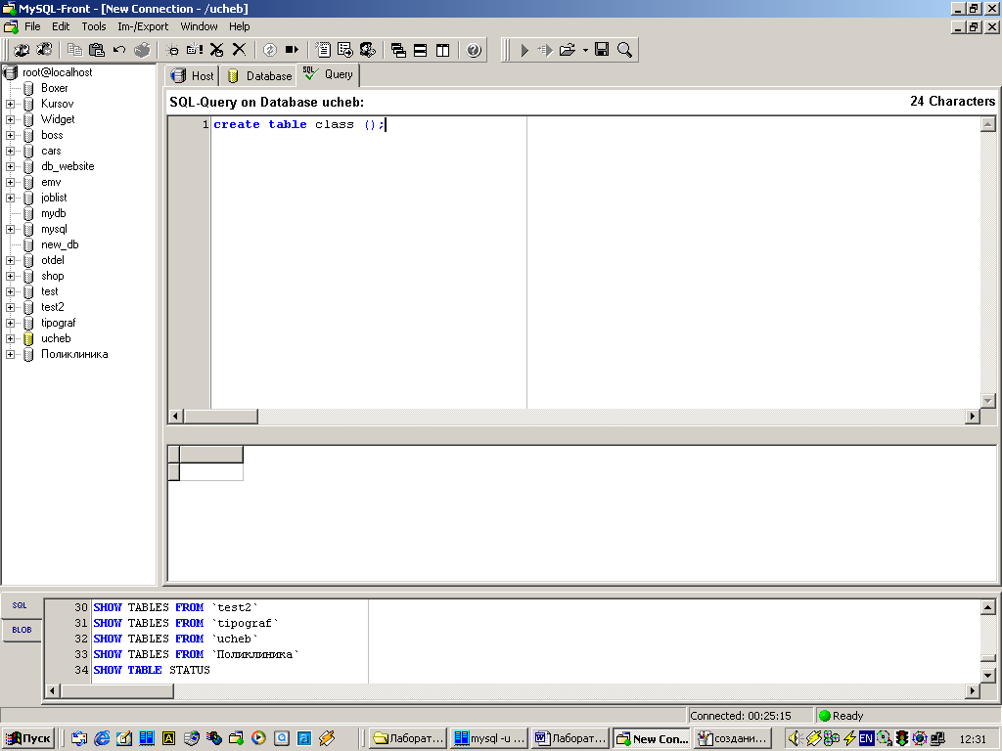
Task: Open the Help menu
Action: tap(240, 26)
